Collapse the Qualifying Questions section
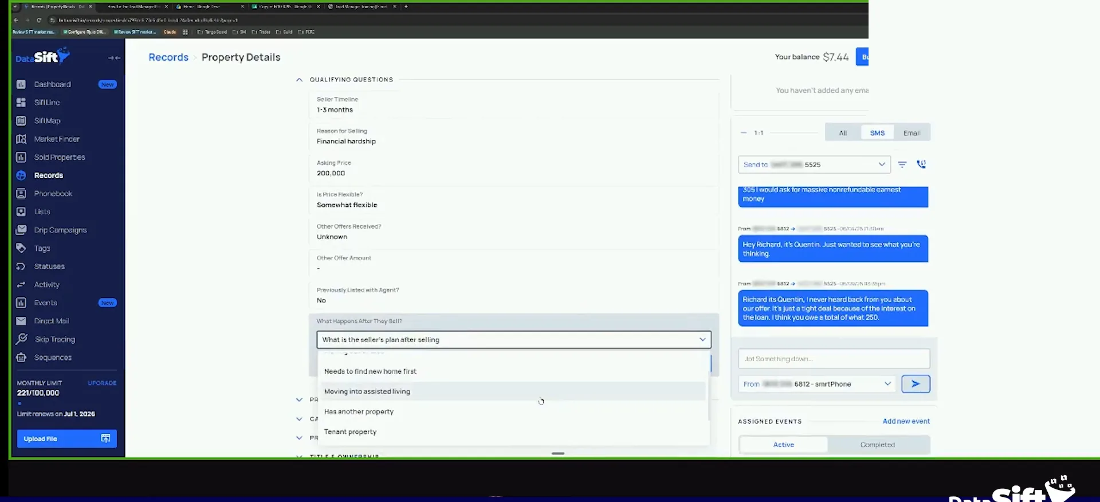The image size is (1100, 502). click(299, 80)
